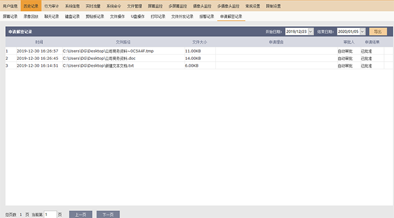This screenshot has width=394, height=218.
Task: Click the 申请结果 column header
Action: tap(372, 42)
